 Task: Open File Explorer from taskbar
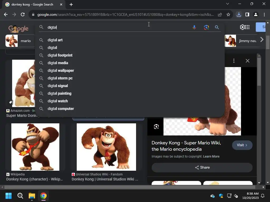pyautogui.click(x=32, y=196)
